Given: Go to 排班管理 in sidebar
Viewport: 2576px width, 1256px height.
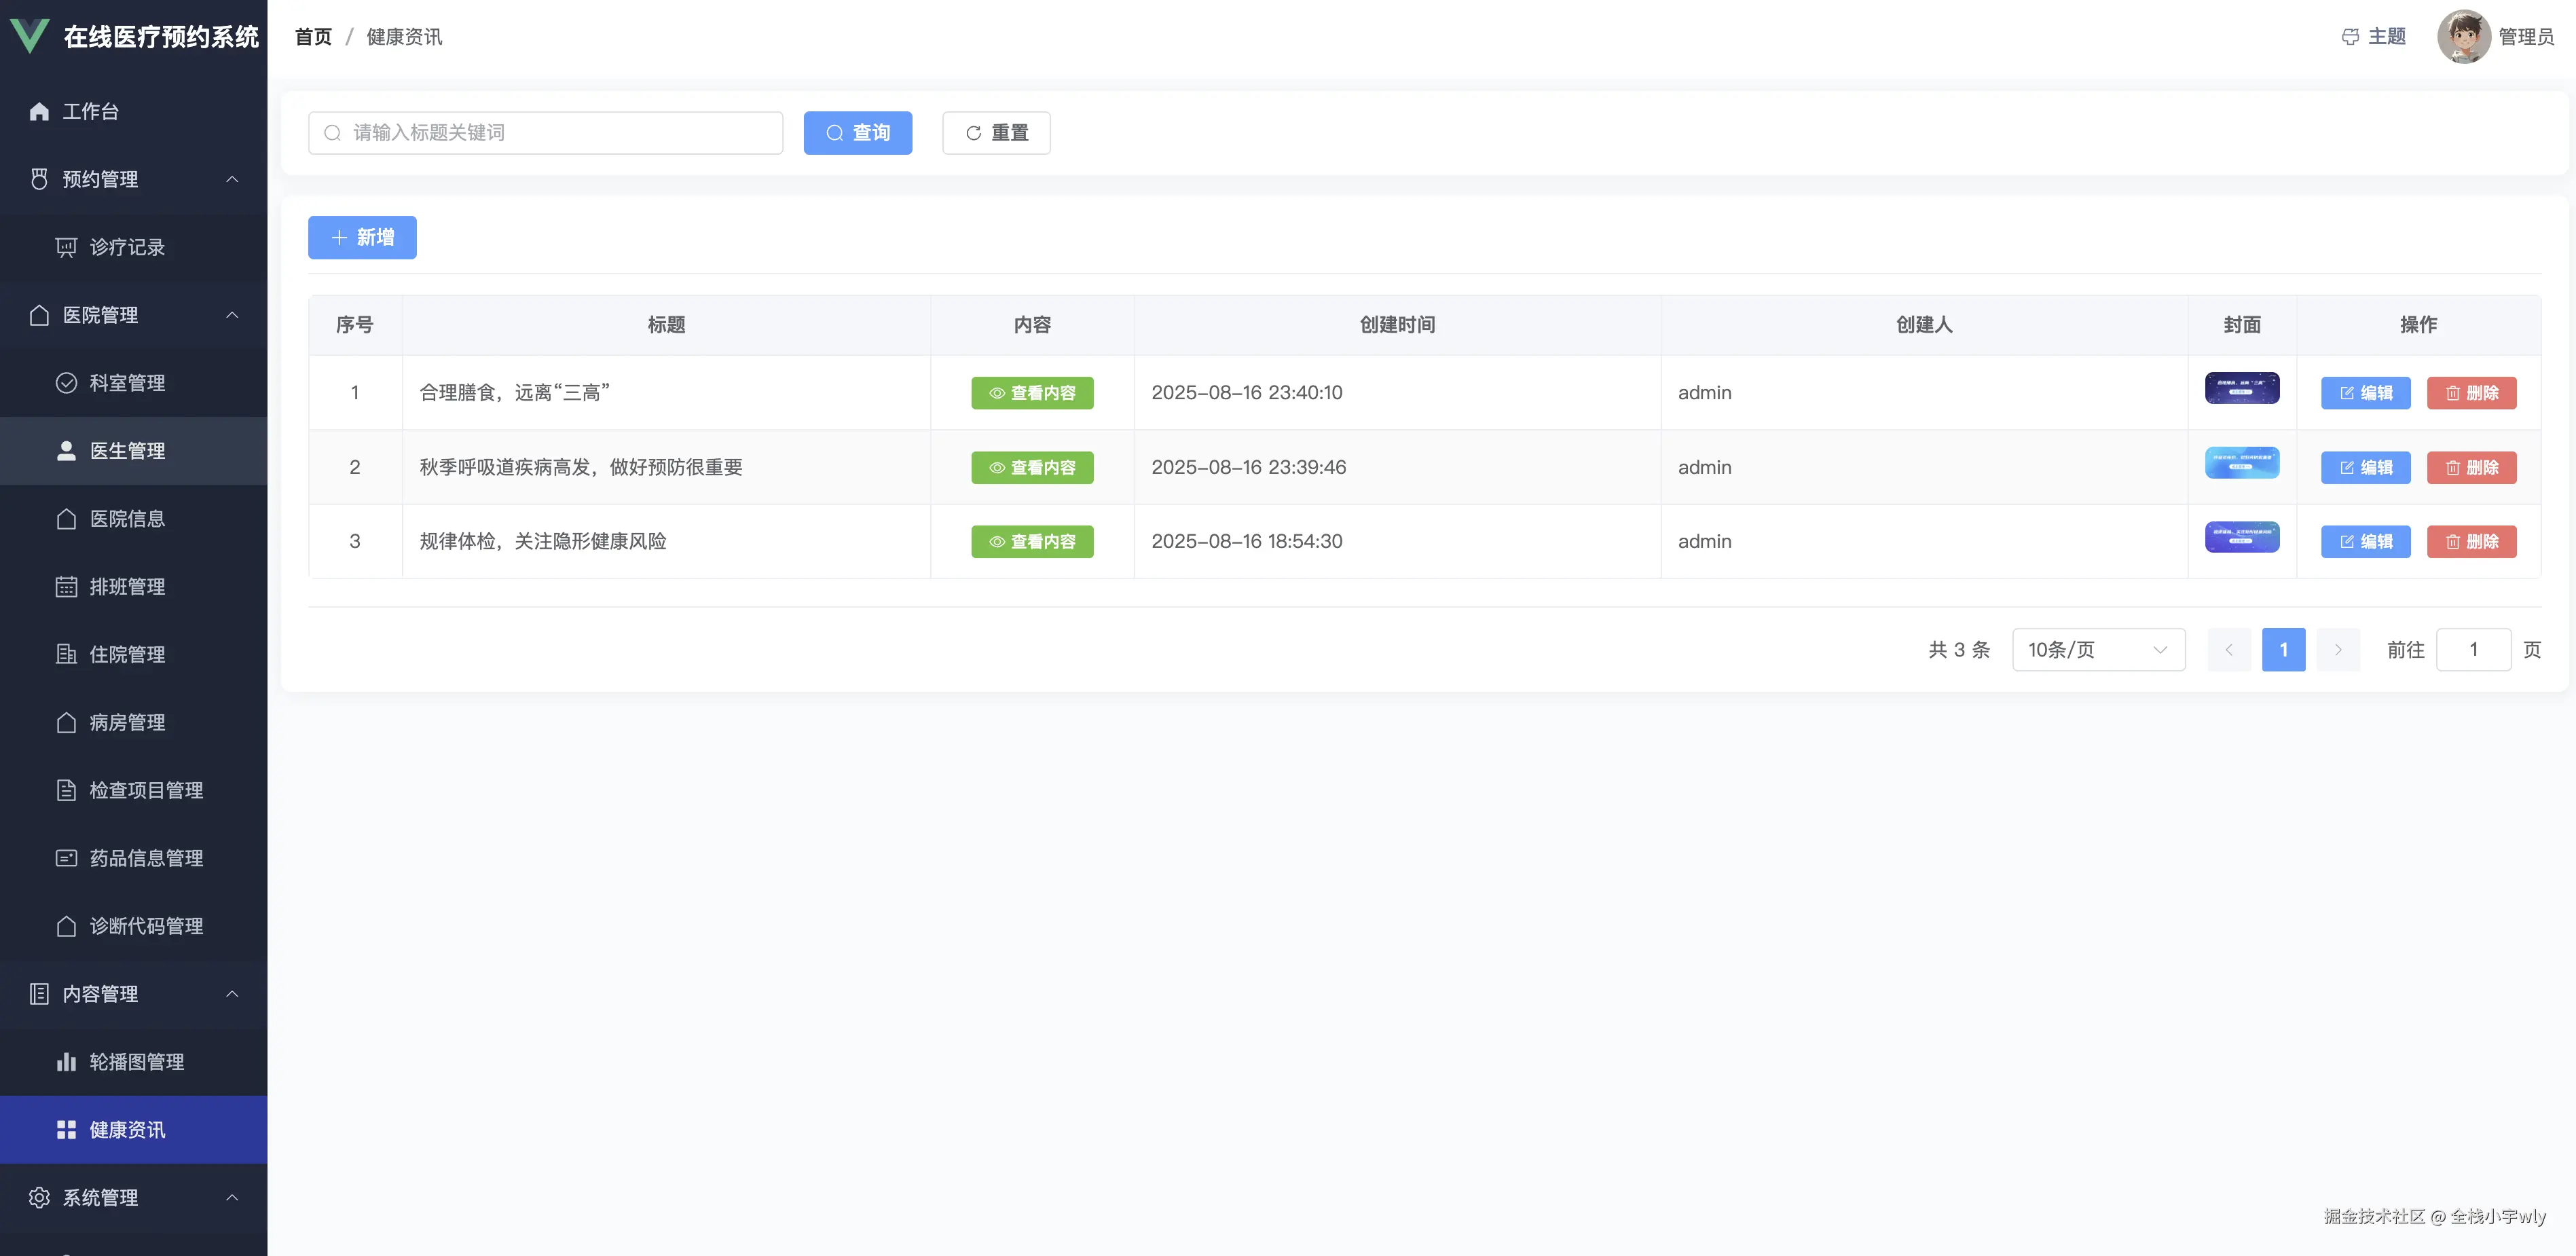Looking at the screenshot, I should pyautogui.click(x=127, y=587).
